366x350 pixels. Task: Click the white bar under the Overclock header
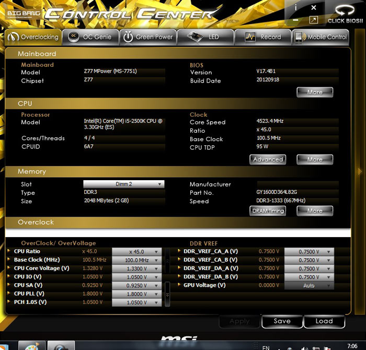(178, 233)
